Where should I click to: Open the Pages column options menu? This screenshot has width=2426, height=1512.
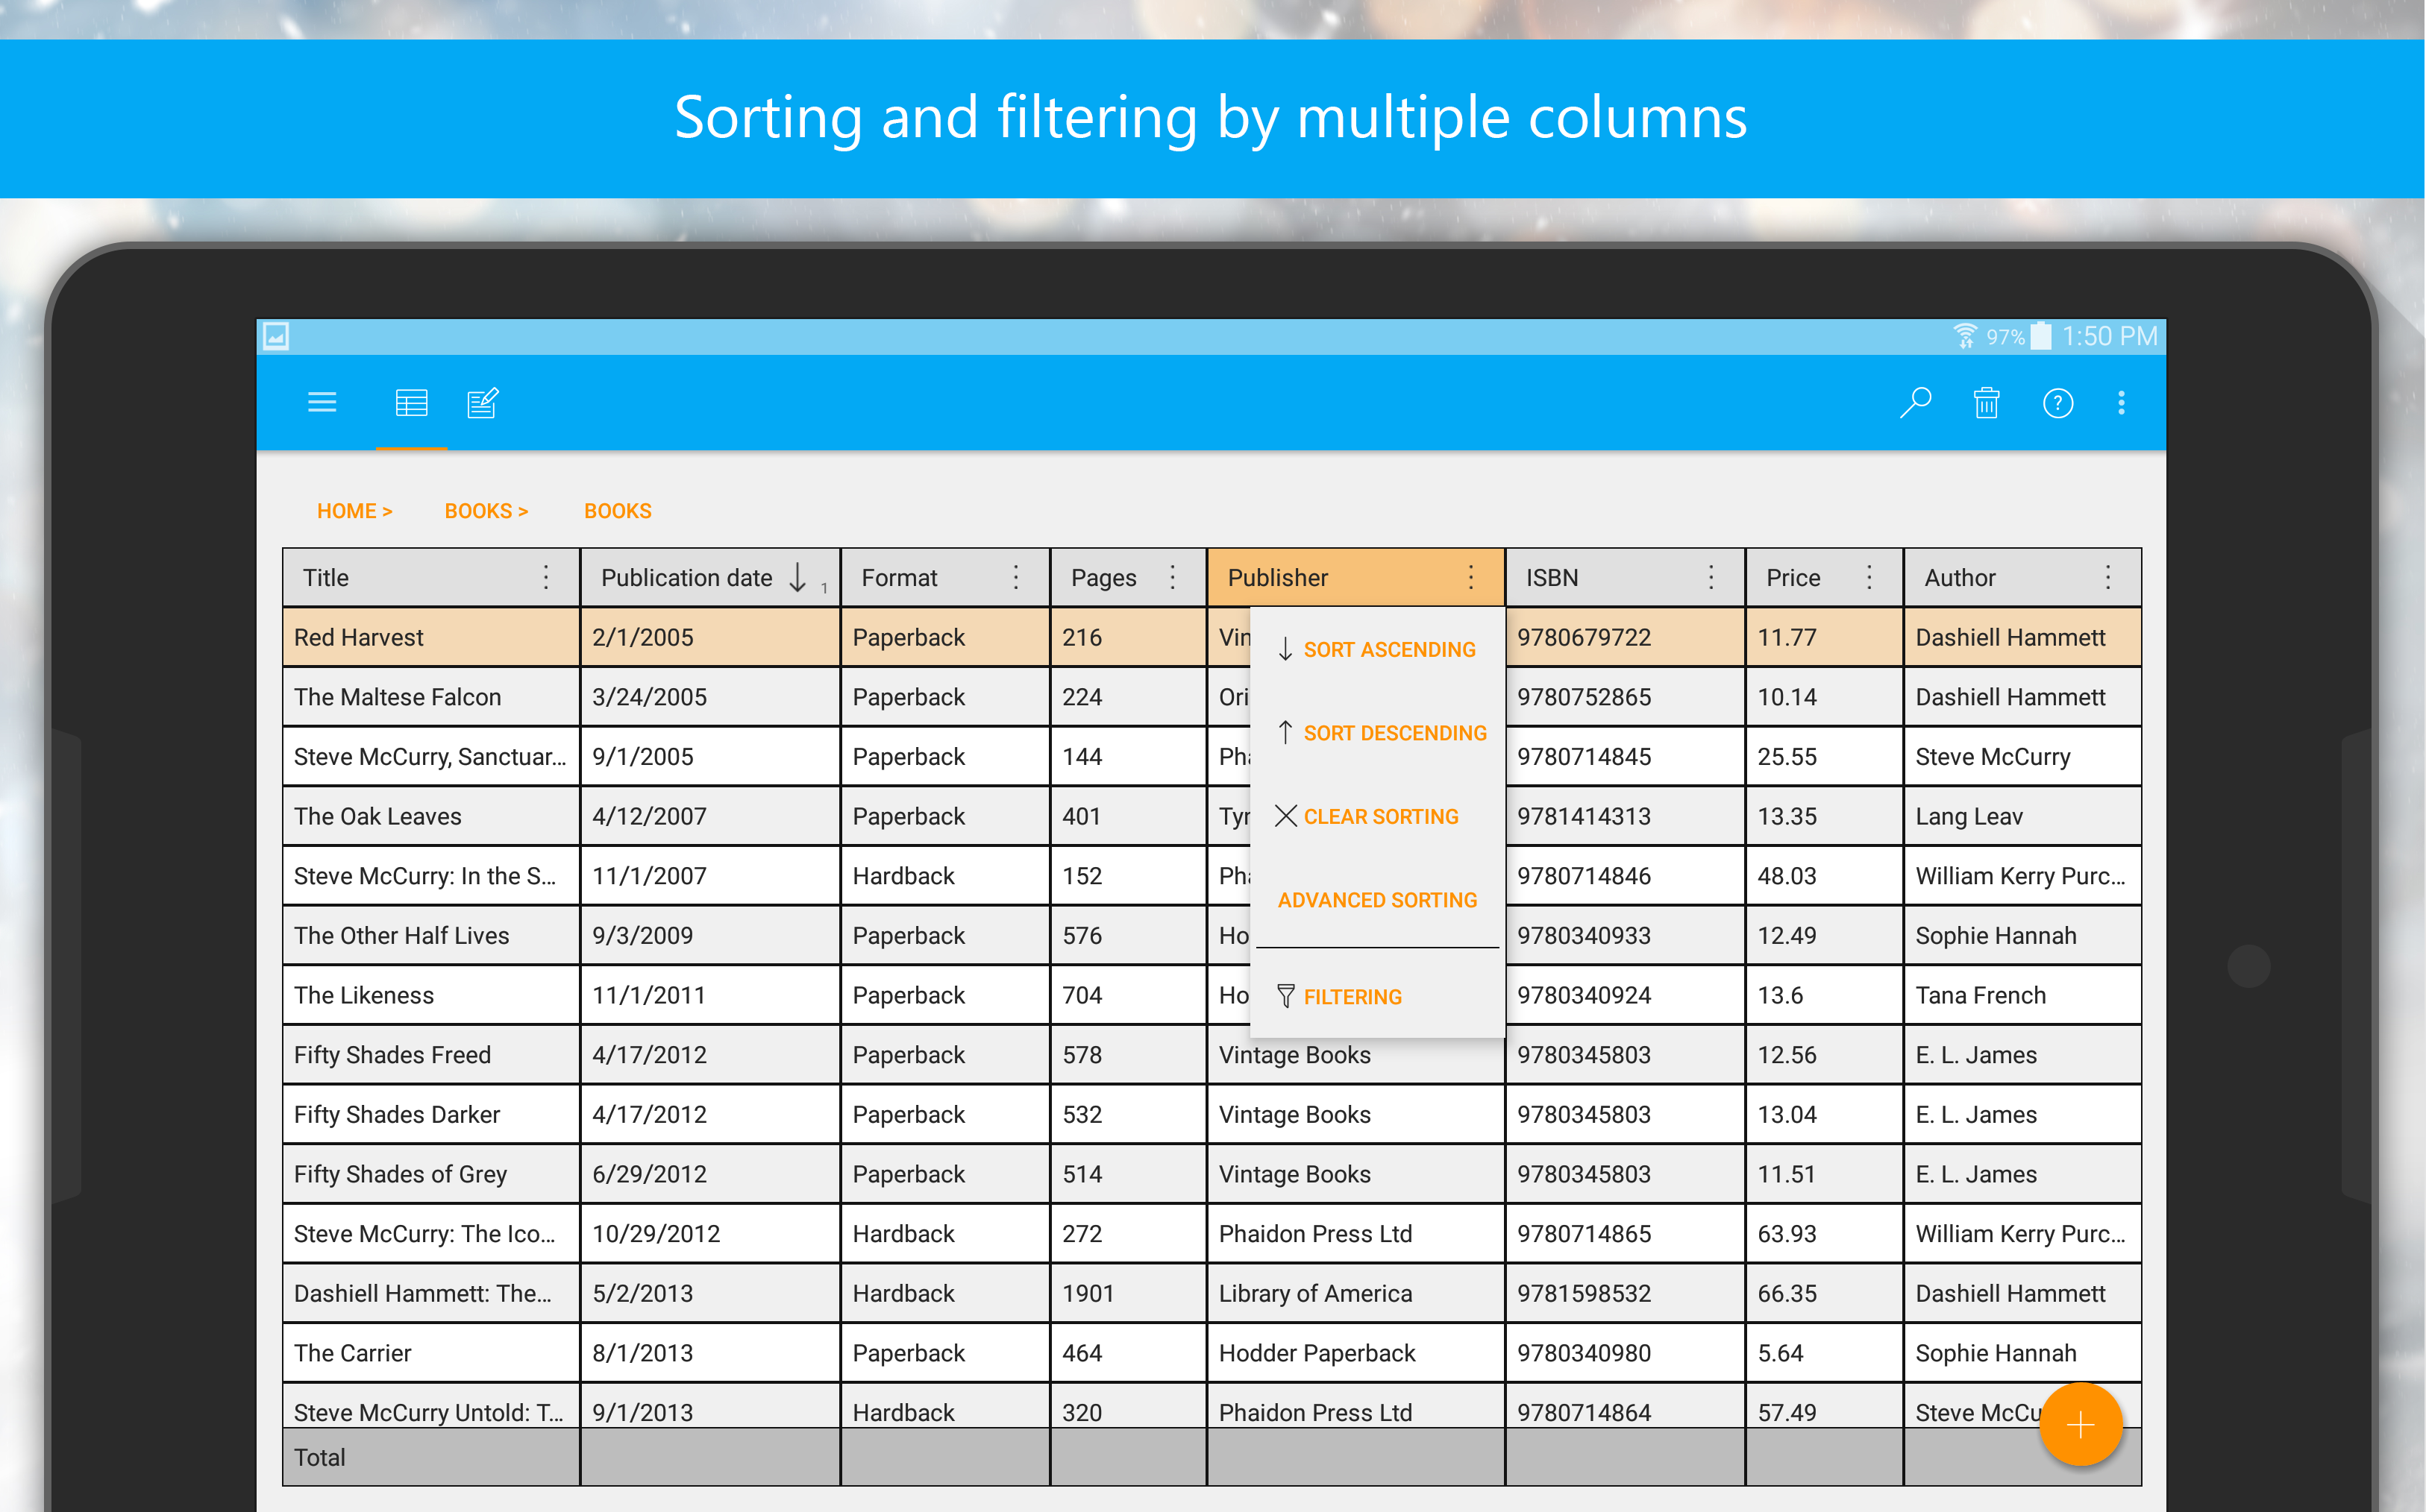click(x=1173, y=578)
